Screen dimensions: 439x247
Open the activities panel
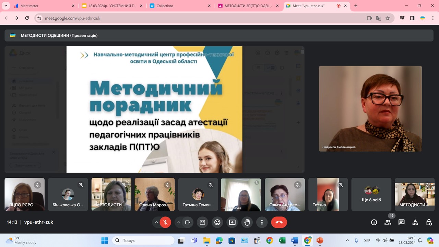415,222
